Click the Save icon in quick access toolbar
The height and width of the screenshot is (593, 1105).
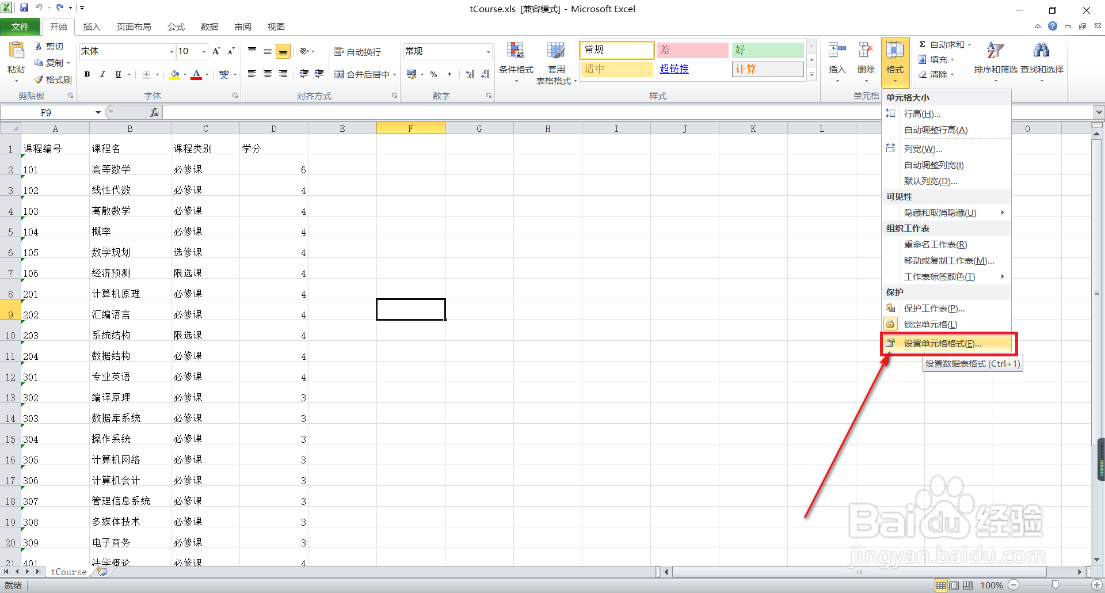pos(24,8)
